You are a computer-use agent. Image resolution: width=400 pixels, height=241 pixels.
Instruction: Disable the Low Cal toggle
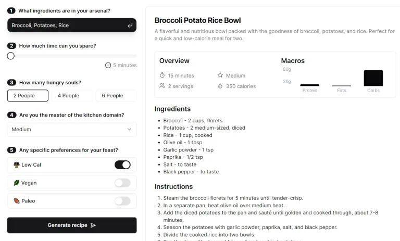[122, 165]
